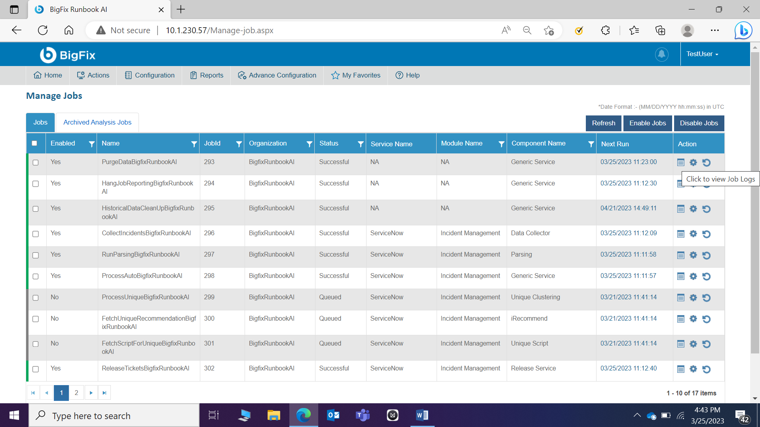
Task: View job logs for ProcessUniqueBigfixRunbookAI row
Action: pos(680,298)
